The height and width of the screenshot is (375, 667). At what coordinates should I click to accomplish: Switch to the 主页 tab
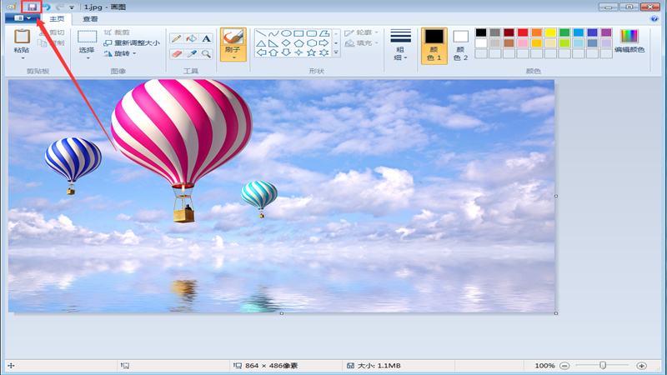click(58, 18)
